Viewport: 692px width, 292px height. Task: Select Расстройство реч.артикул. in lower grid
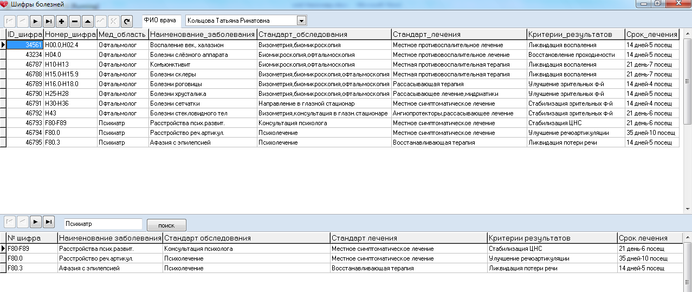pyautogui.click(x=110, y=258)
